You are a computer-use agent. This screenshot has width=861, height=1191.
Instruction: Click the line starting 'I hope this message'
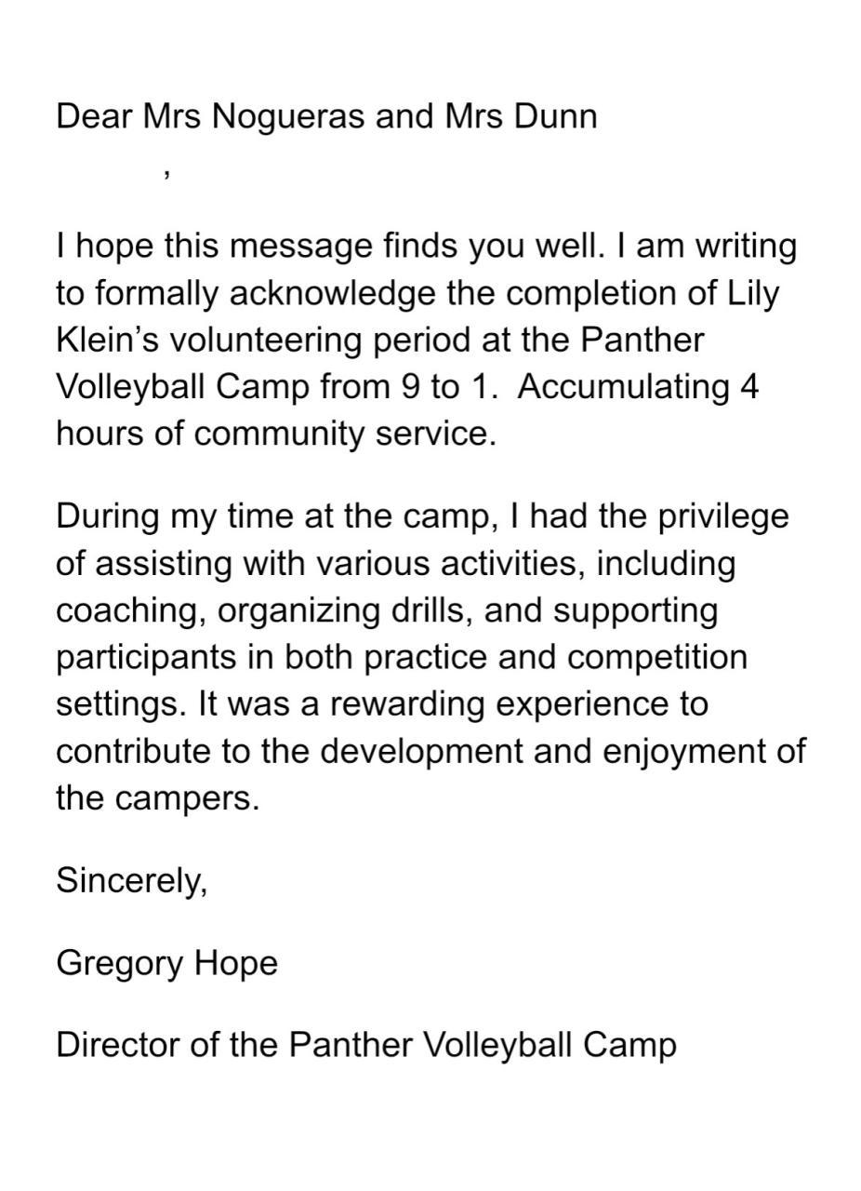pos(426,247)
